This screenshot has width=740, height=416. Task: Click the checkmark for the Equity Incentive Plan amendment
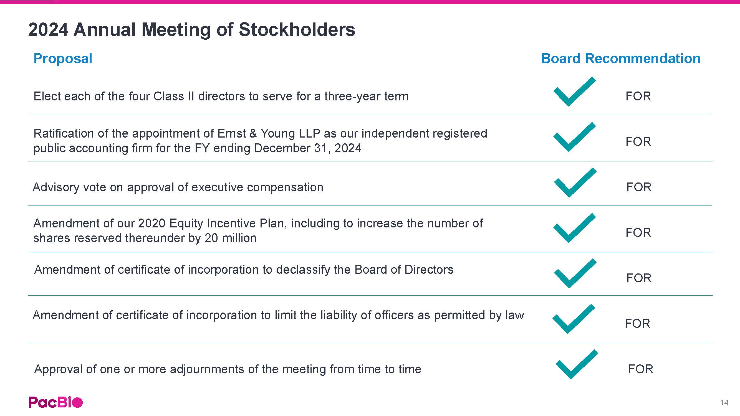pyautogui.click(x=574, y=228)
